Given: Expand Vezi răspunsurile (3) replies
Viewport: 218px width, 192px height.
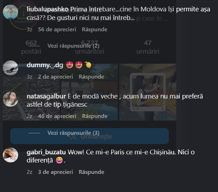Looking at the screenshot, I should [x=73, y=133].
